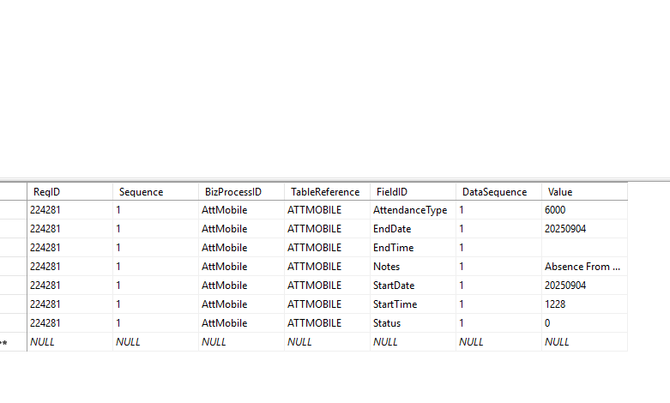Select the empty EndTime Value cell
670x403 pixels.
pyautogui.click(x=583, y=248)
